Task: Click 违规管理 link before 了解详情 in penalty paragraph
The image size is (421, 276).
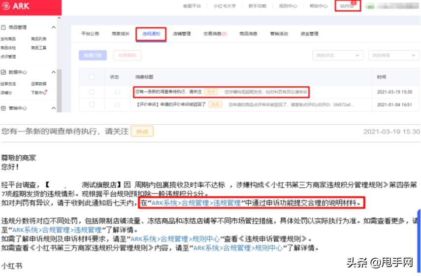Action: (87, 230)
